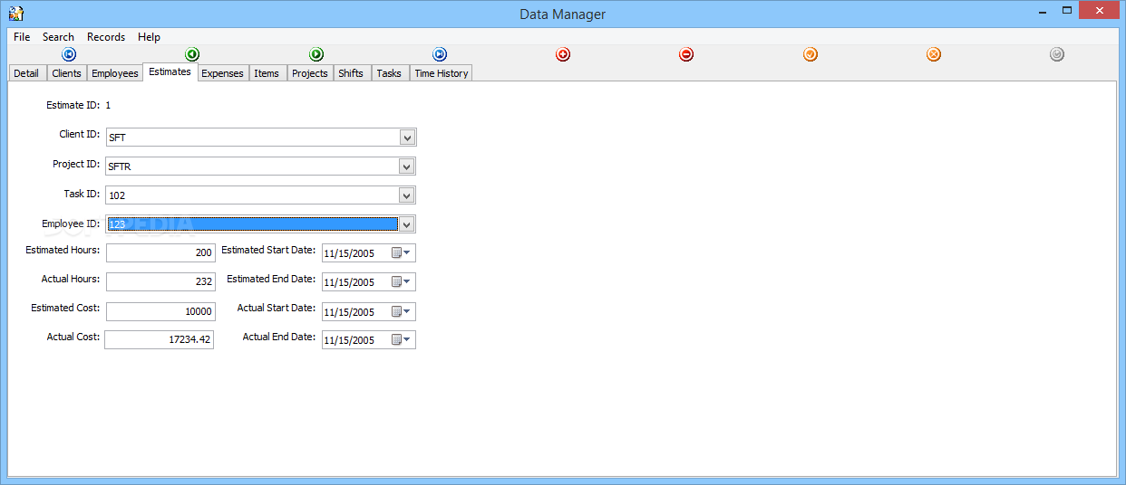
Task: Click the Project ID text showing SFTR
Action: point(120,166)
